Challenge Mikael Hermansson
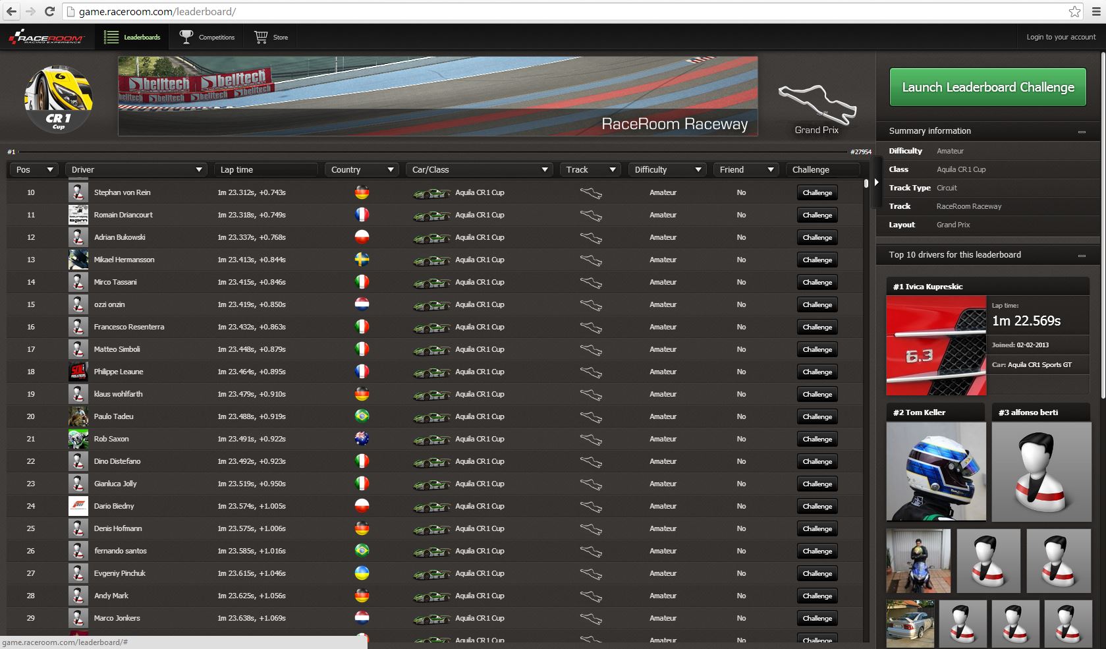 tap(817, 260)
